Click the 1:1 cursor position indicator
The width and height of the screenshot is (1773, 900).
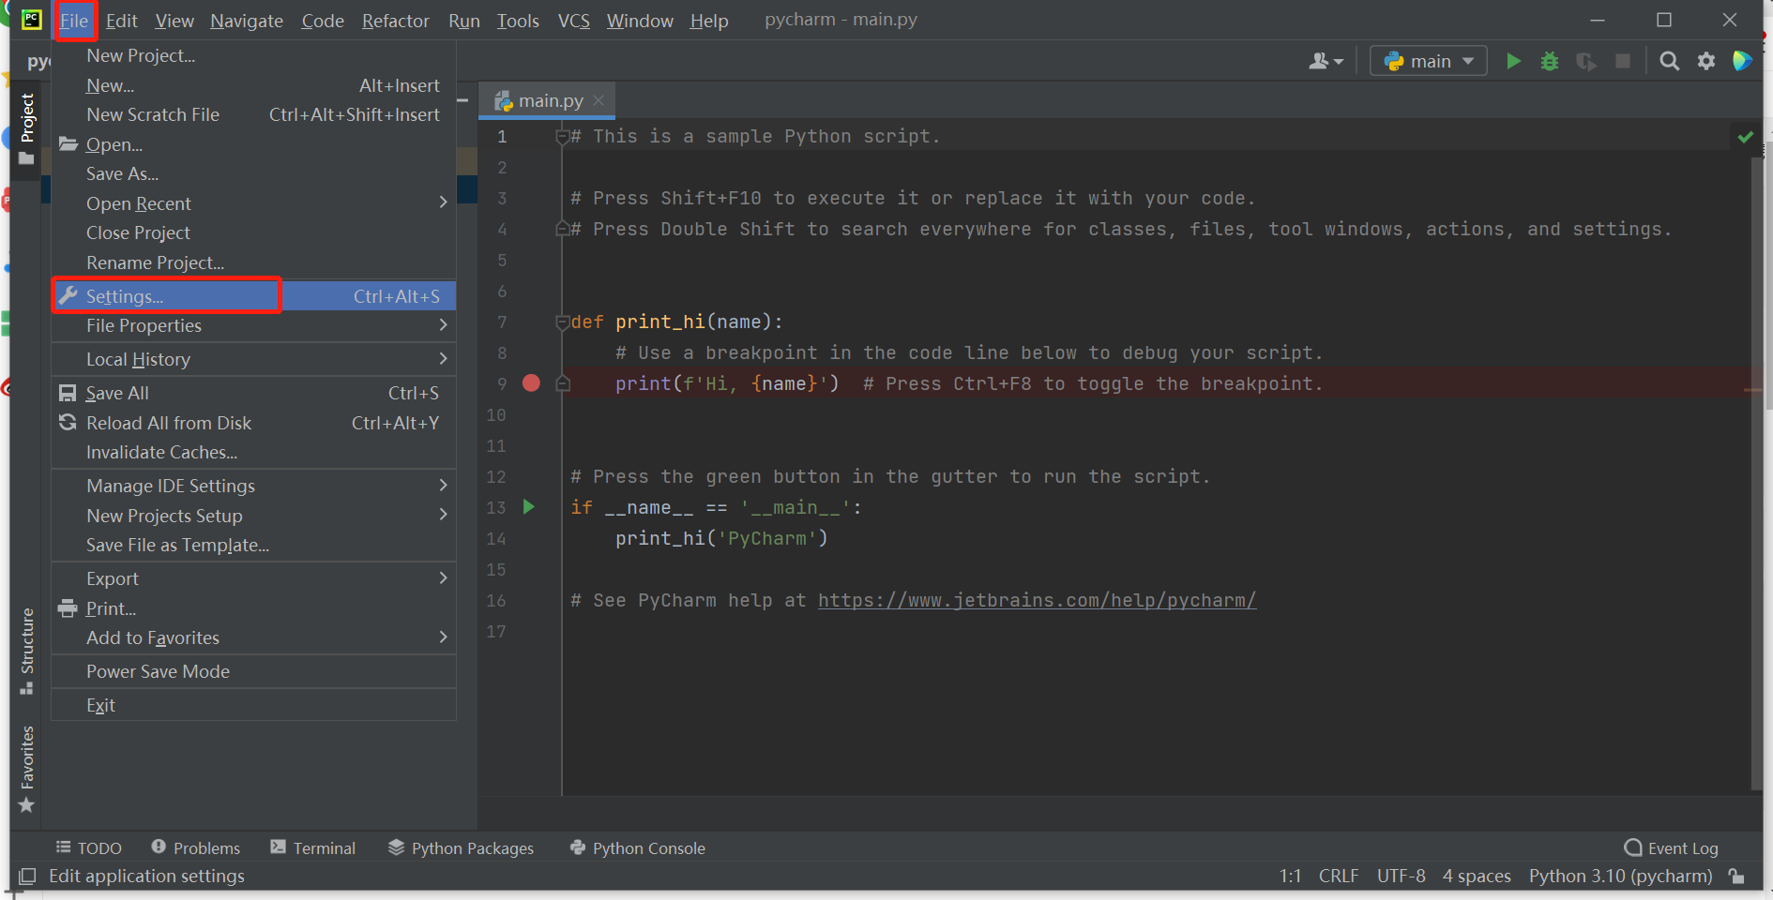click(x=1291, y=876)
